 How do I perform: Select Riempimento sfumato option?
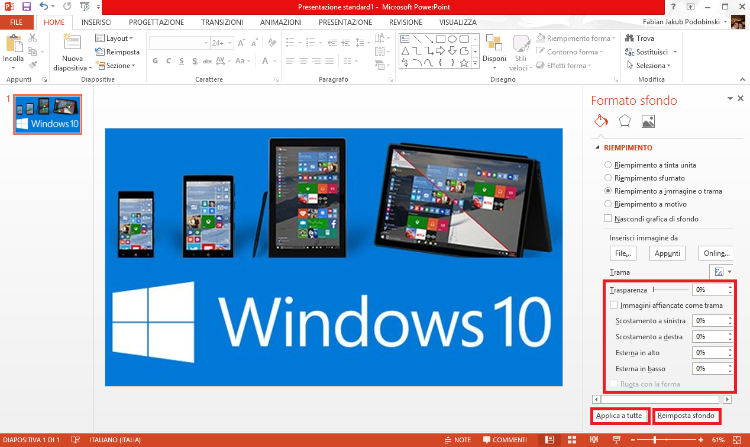[607, 178]
